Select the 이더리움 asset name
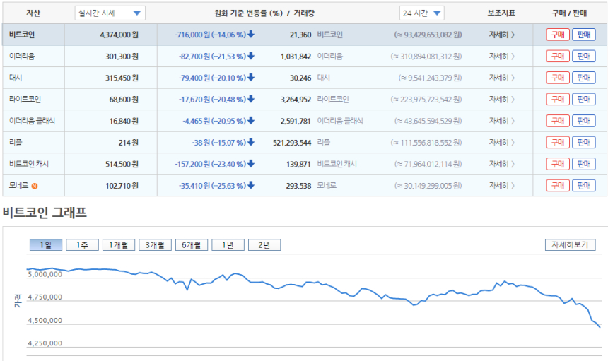This screenshot has height=361, width=608. [x=22, y=57]
